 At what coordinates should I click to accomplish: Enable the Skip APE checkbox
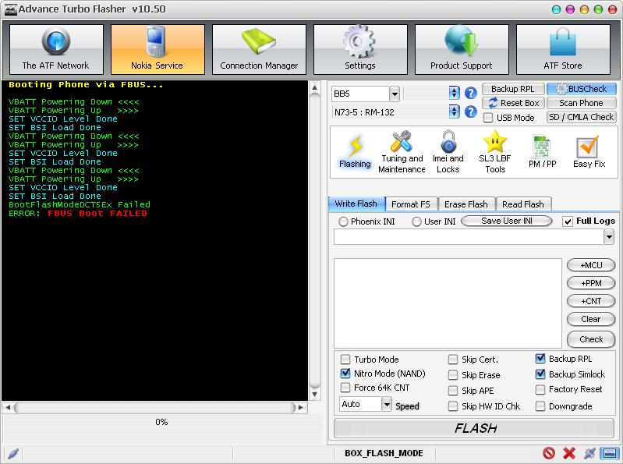[x=453, y=391]
